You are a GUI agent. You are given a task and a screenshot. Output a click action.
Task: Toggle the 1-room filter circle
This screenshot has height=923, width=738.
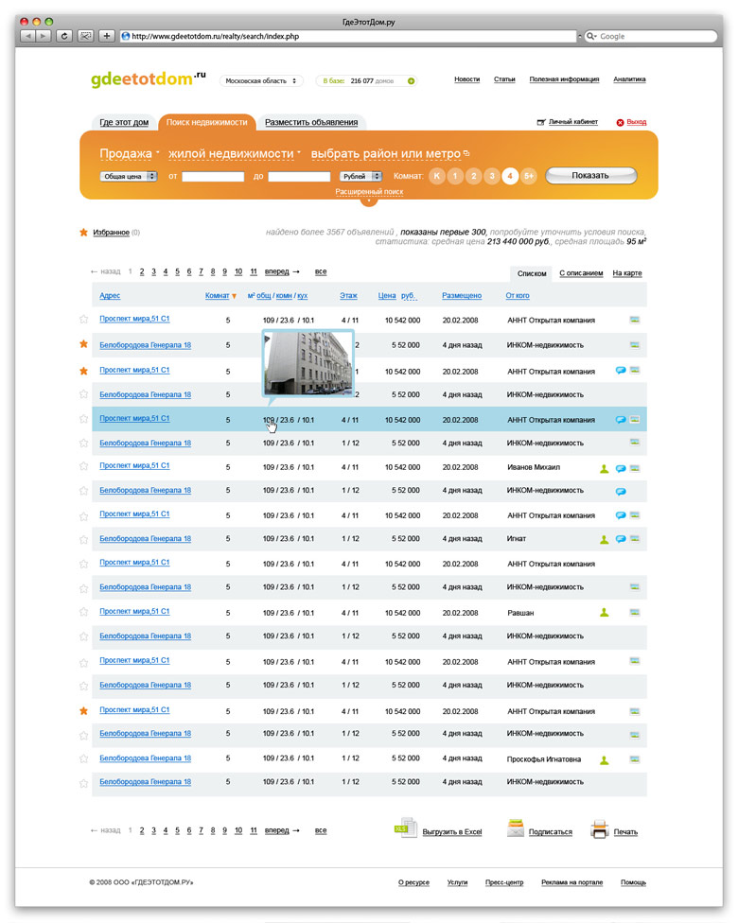point(455,175)
